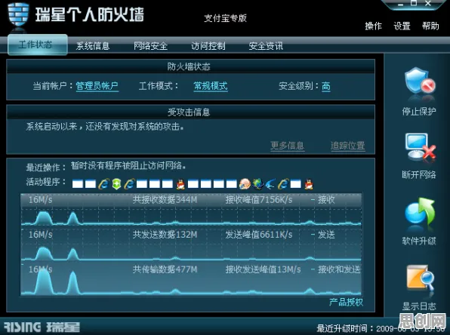450x335 pixels.
Task: Click the first white window icon in active programs
Action: click(78, 184)
